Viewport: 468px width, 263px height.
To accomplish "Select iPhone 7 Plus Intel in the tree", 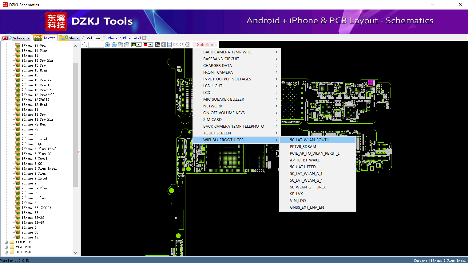I will (39, 168).
